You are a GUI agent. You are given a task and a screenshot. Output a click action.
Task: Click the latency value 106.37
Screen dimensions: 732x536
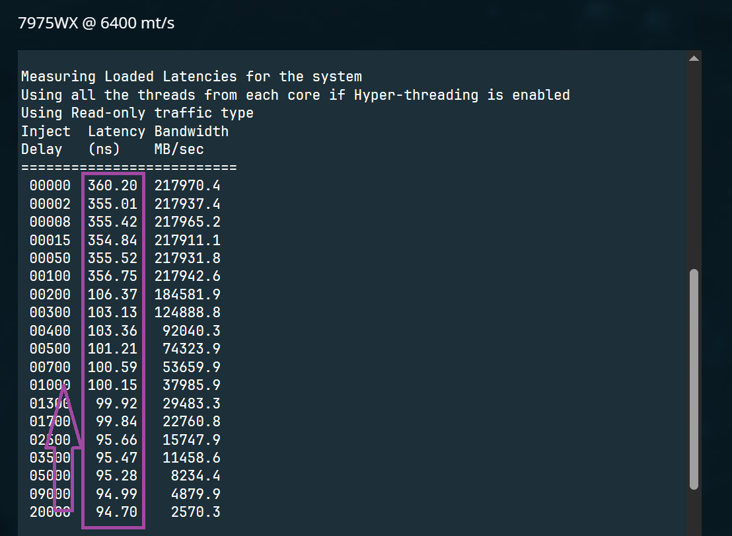point(112,294)
